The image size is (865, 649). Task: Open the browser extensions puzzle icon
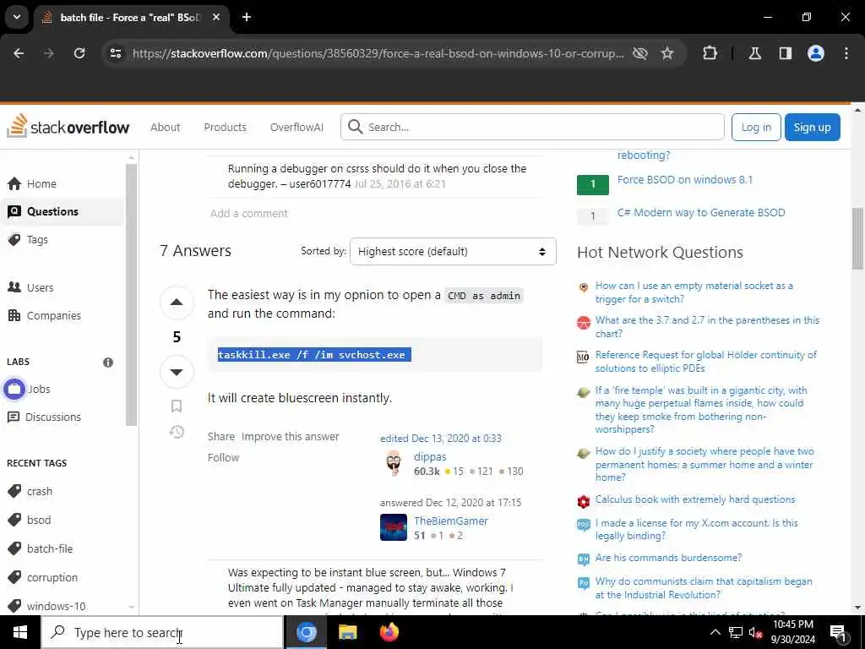tap(710, 53)
